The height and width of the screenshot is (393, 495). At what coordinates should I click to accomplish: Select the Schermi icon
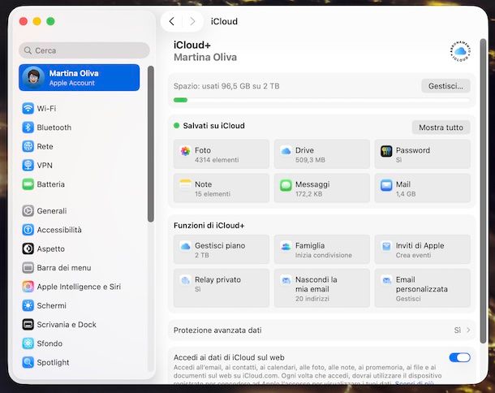28,305
